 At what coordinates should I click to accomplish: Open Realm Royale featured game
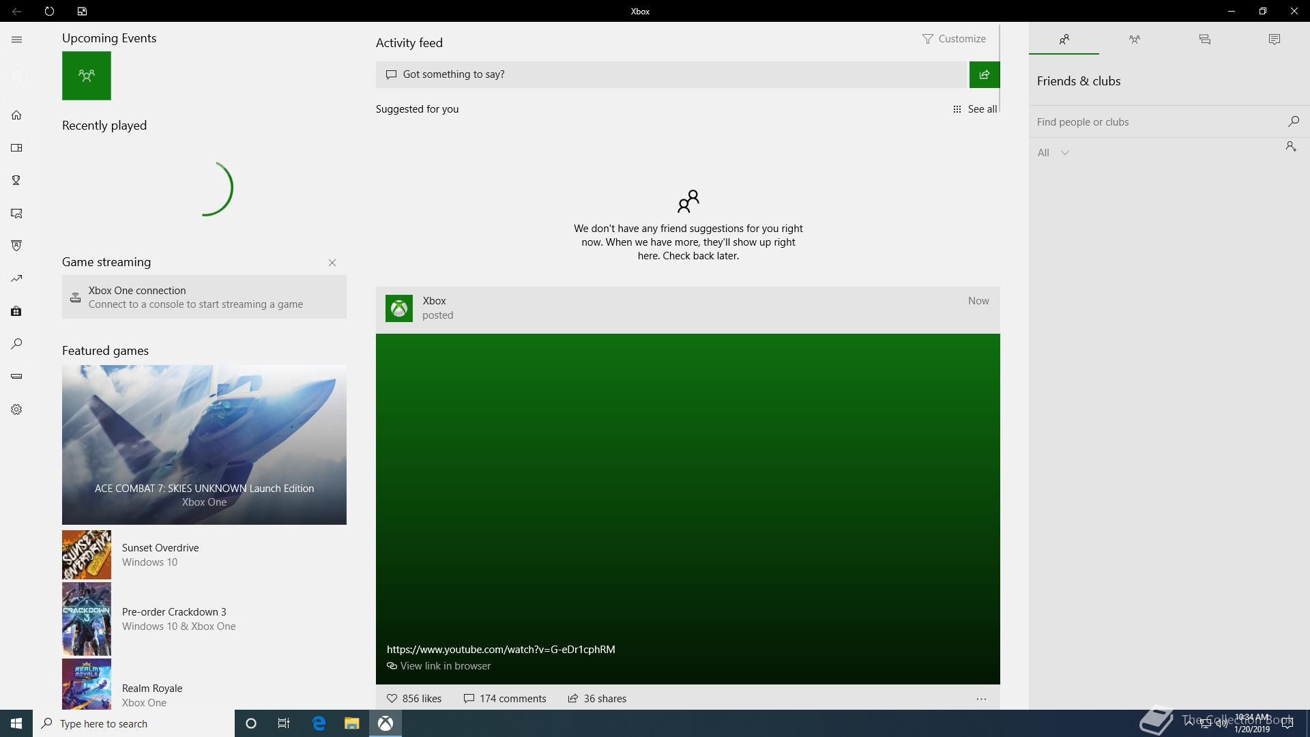point(204,684)
